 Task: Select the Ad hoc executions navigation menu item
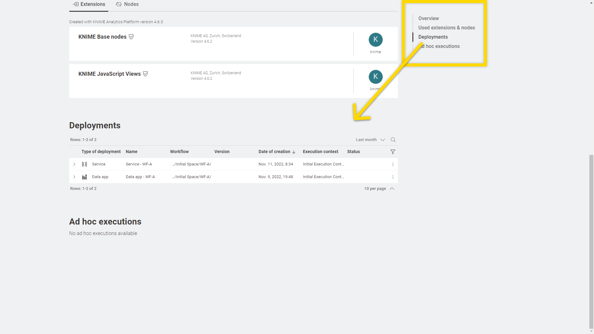(439, 46)
